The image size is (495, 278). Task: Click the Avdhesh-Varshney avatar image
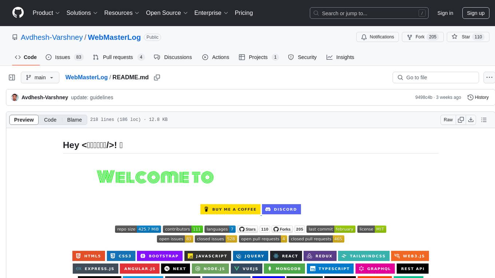[15, 98]
